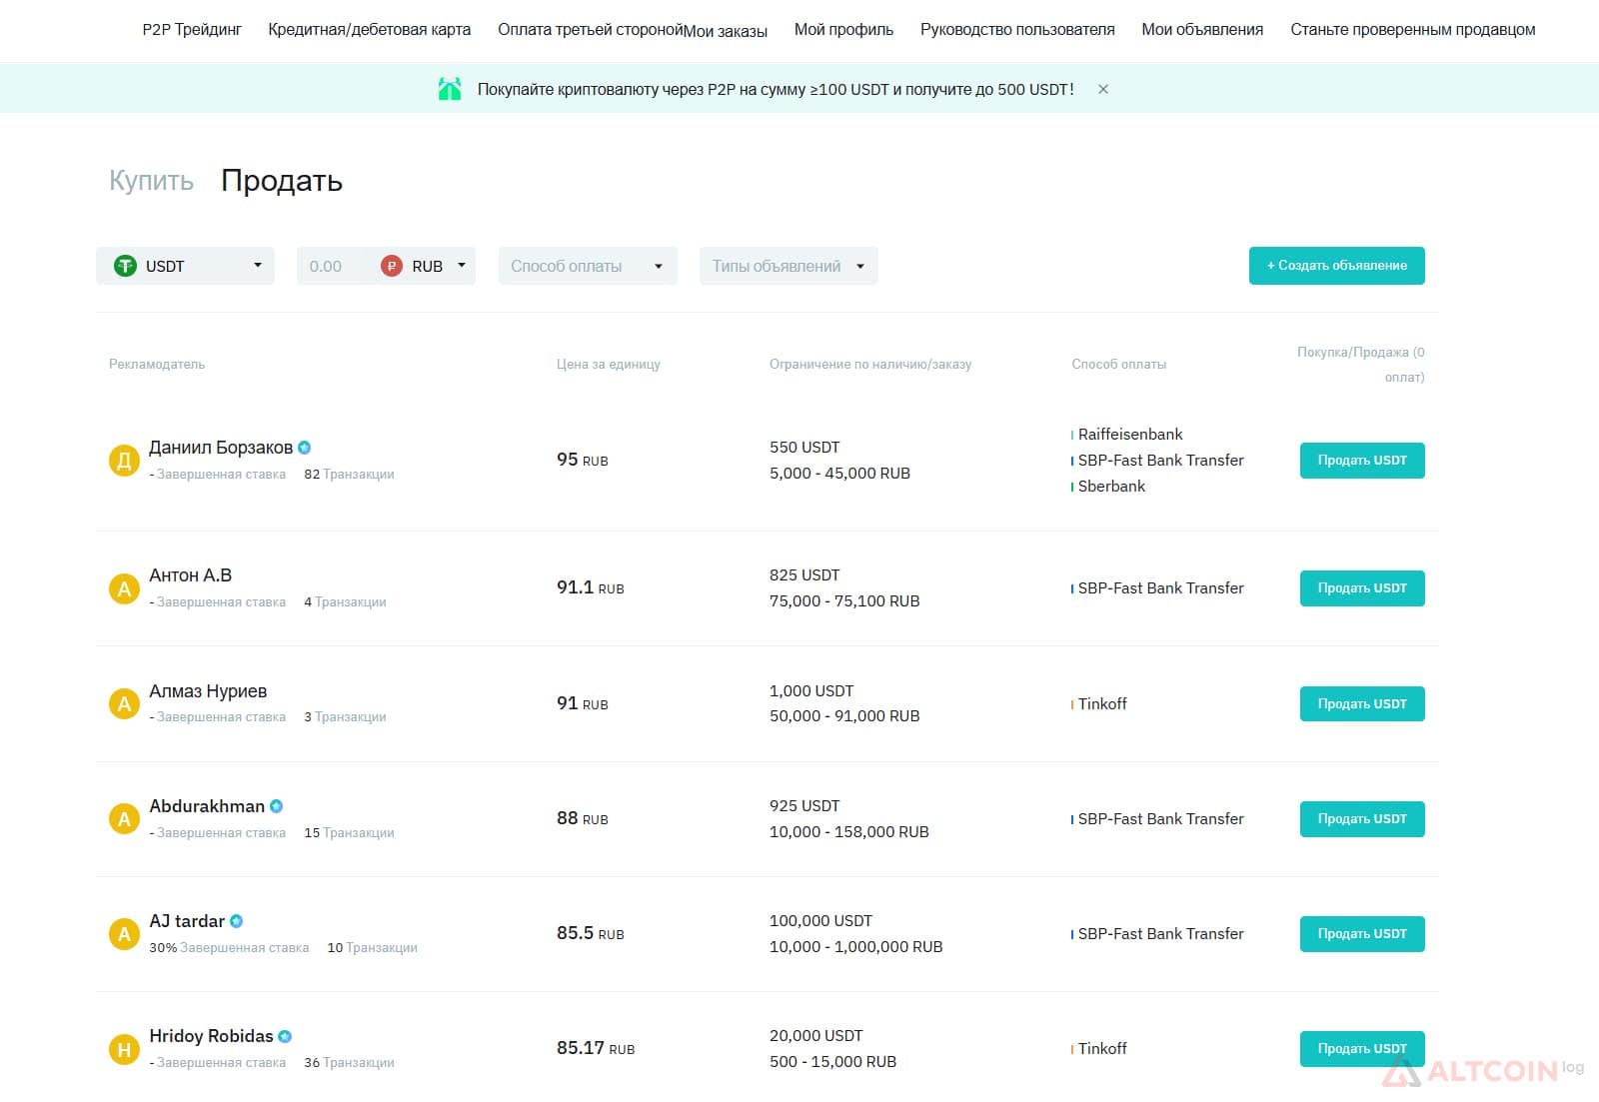The height and width of the screenshot is (1102, 1599).
Task: Click Продать USDT for Abdurakhman
Action: (x=1362, y=819)
